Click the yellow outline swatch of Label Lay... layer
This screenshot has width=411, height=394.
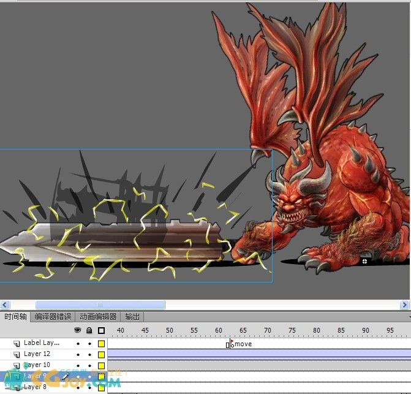[101, 343]
